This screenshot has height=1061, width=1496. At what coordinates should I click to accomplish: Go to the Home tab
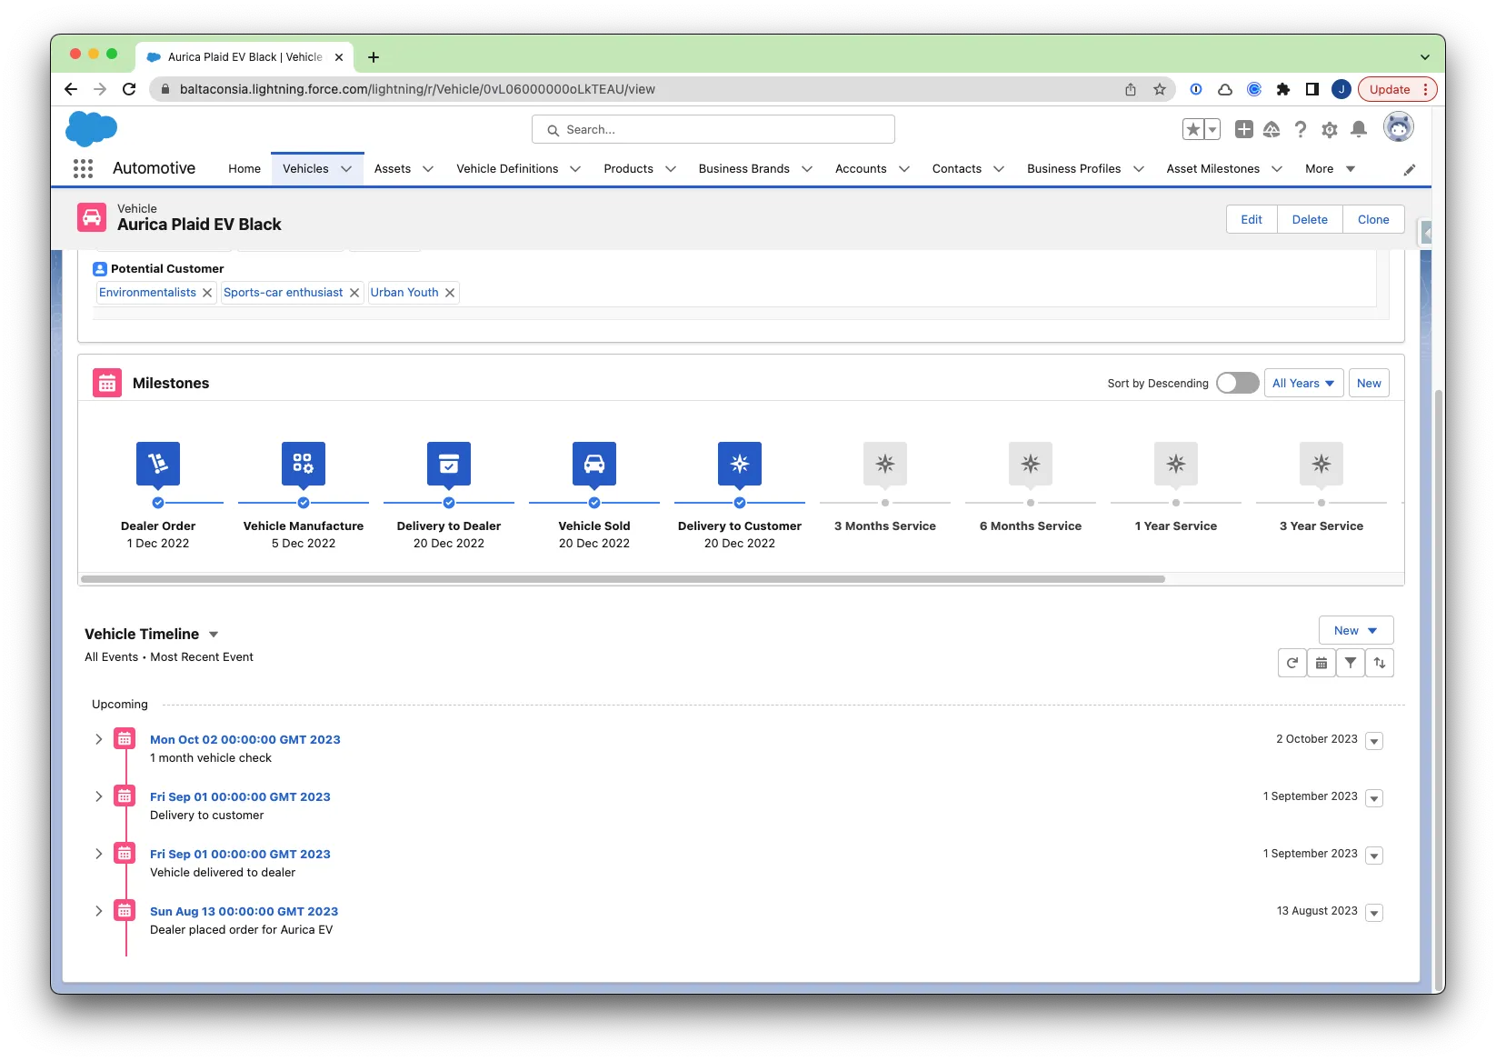coord(244,169)
